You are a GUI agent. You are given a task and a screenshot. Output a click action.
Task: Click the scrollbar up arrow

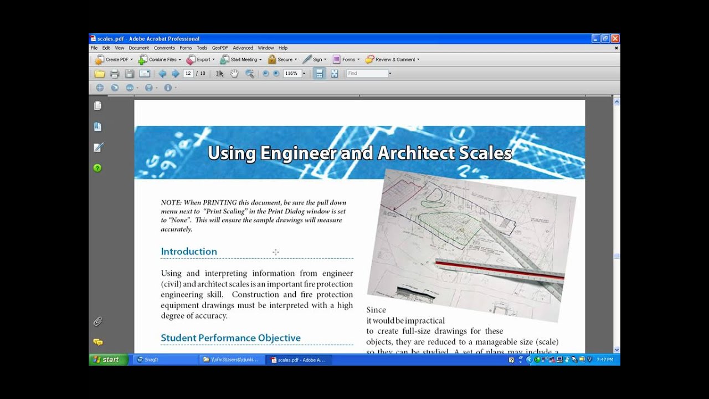pos(616,102)
